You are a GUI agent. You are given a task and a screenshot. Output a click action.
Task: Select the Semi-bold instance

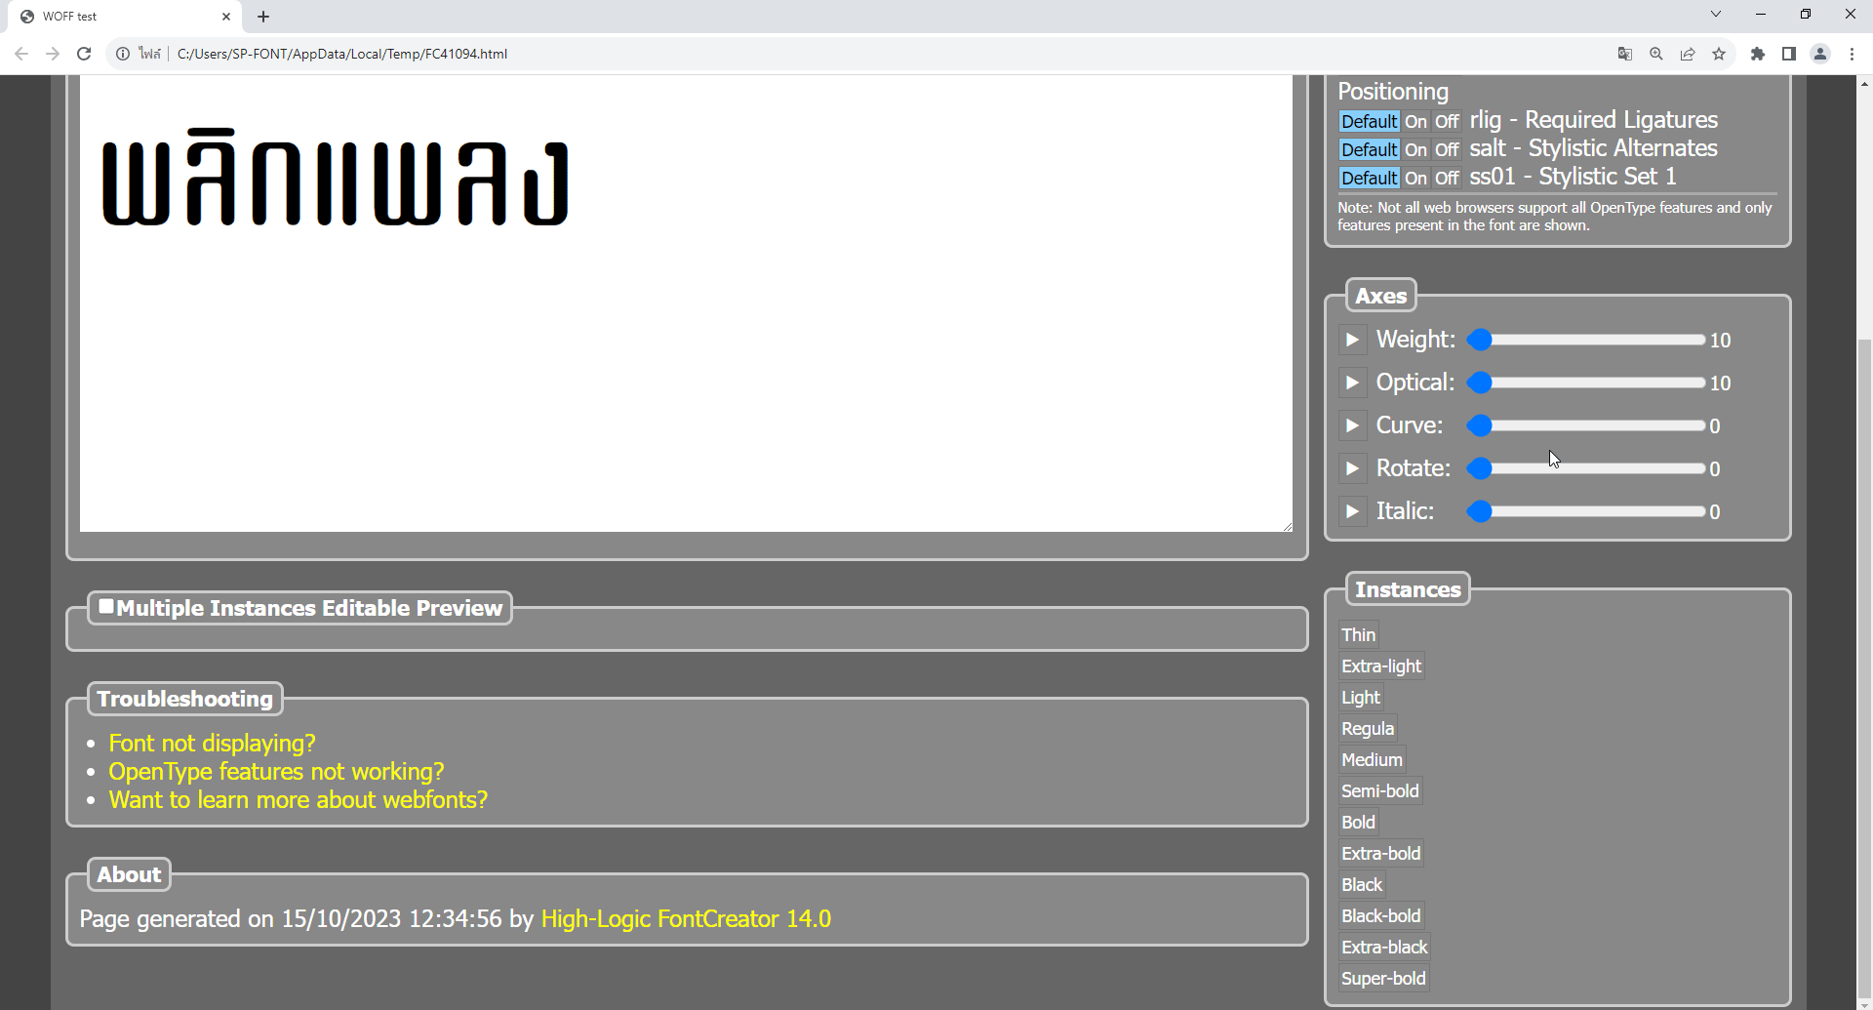pos(1380,790)
